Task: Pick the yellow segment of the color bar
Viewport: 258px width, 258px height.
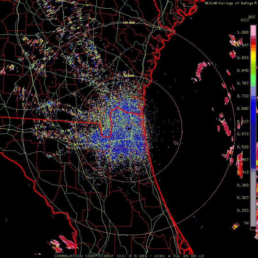Action: click(253, 56)
